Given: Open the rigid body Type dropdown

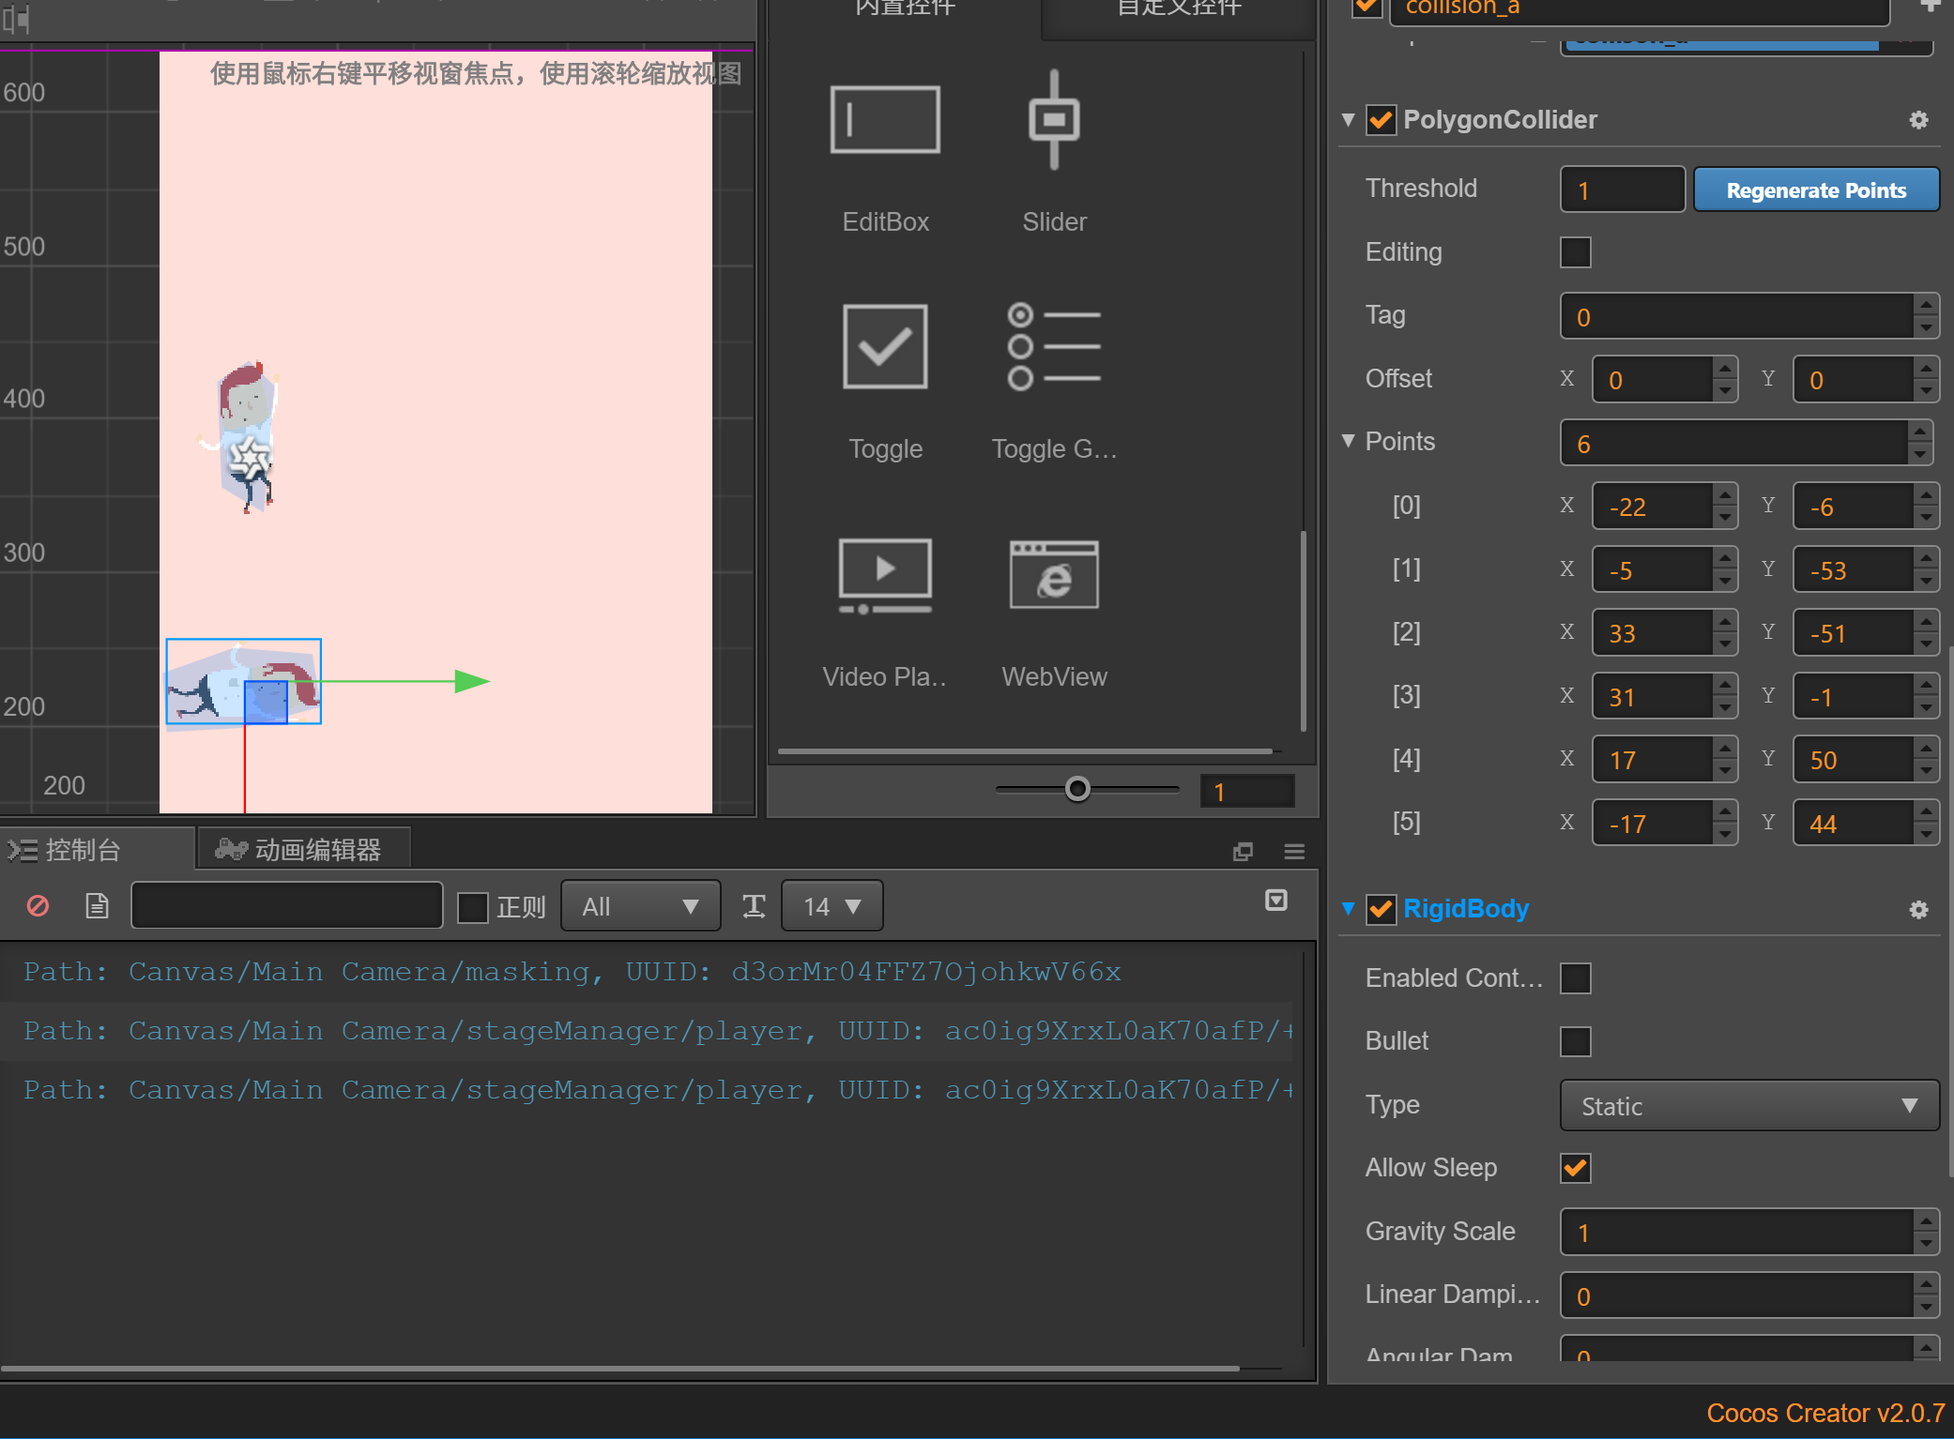Looking at the screenshot, I should [x=1748, y=1106].
